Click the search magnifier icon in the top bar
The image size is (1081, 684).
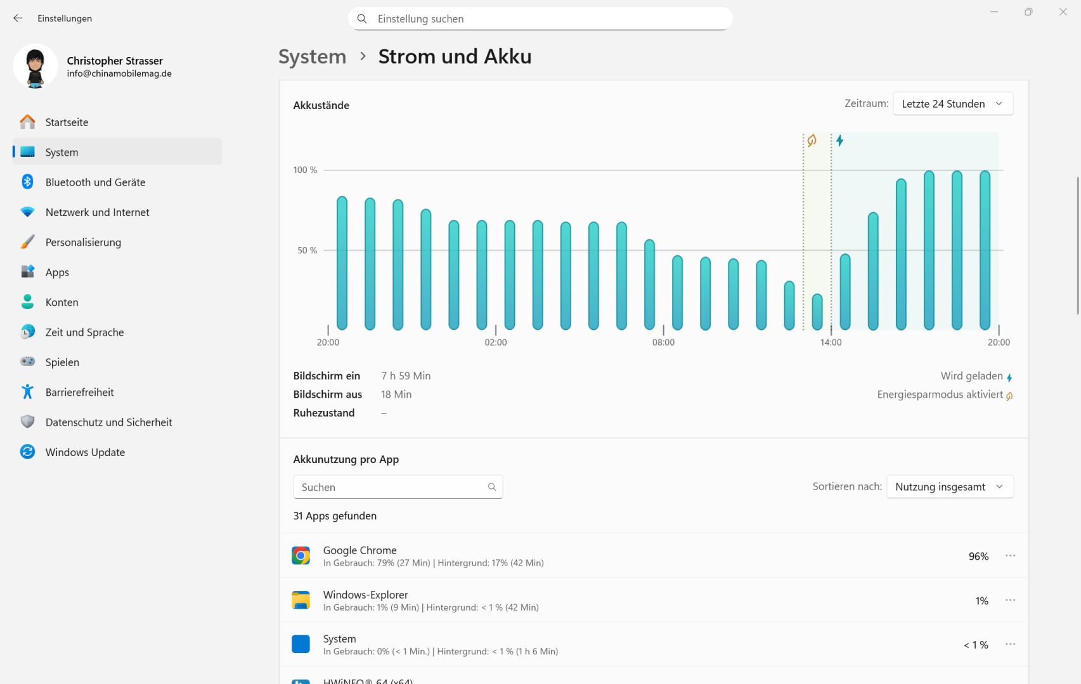362,19
